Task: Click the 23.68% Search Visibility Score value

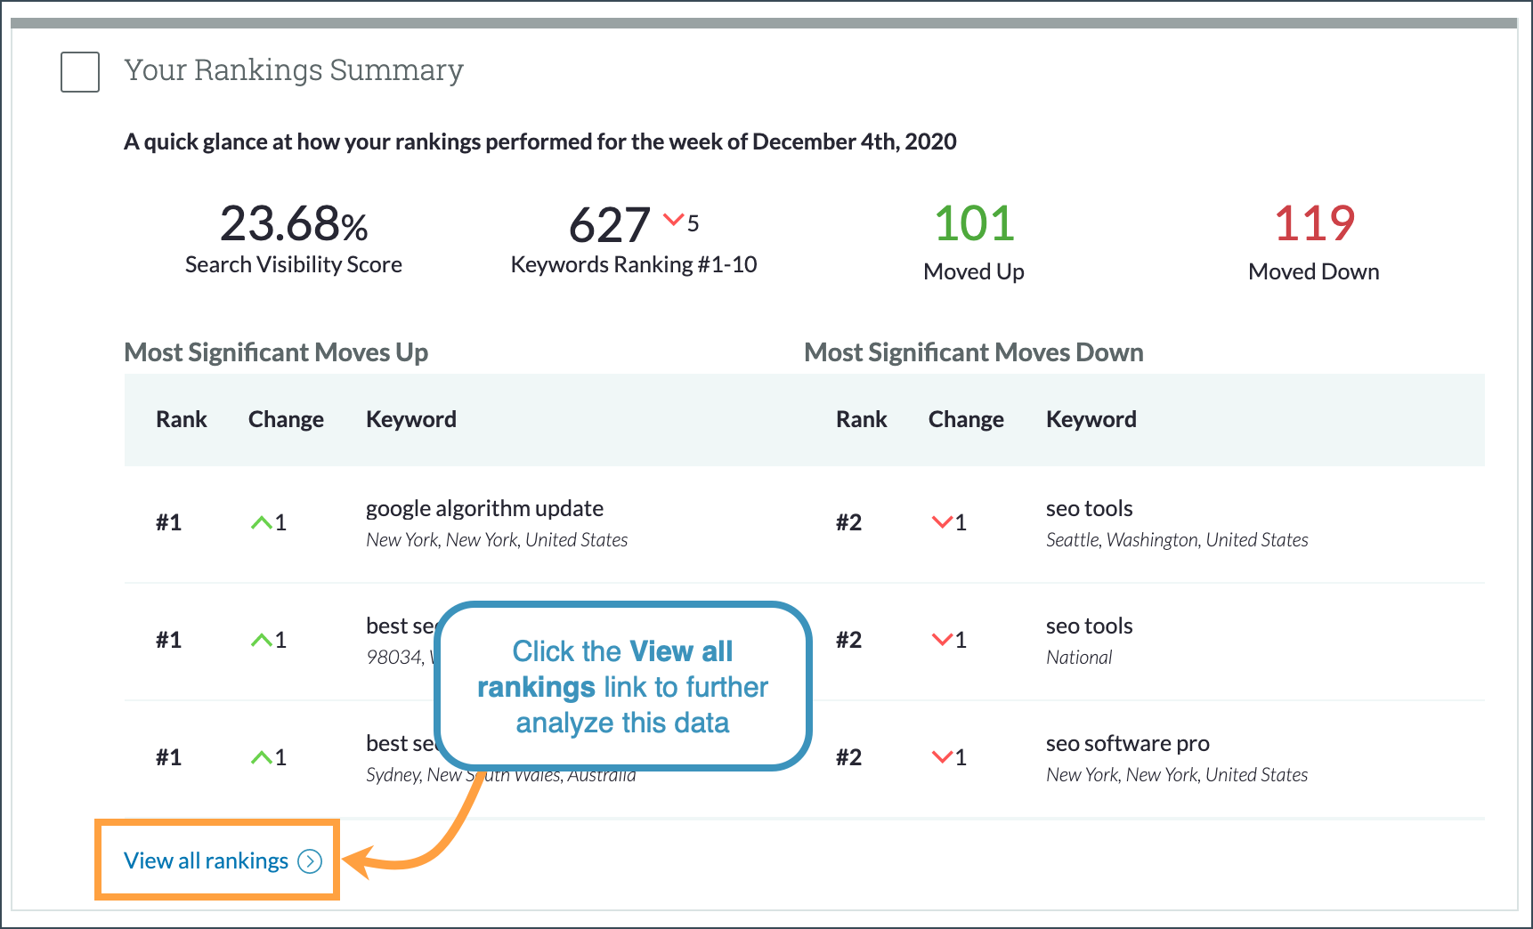Action: [294, 224]
